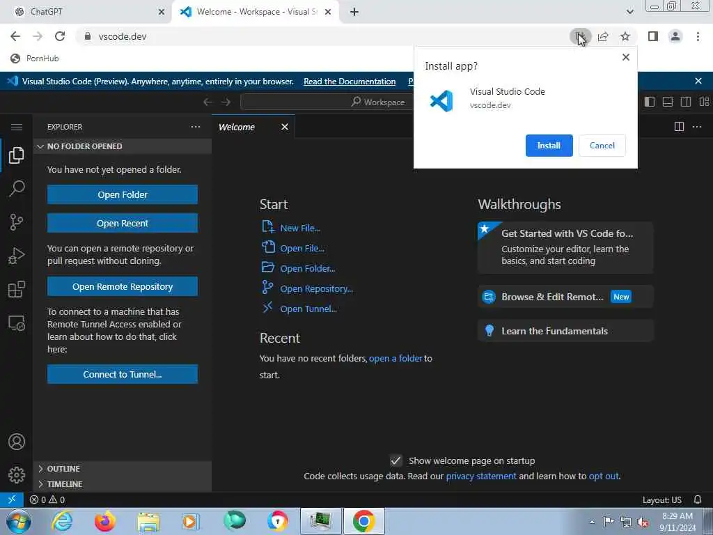Open the Search view in the activity bar
This screenshot has height=535, width=713.
coord(17,188)
